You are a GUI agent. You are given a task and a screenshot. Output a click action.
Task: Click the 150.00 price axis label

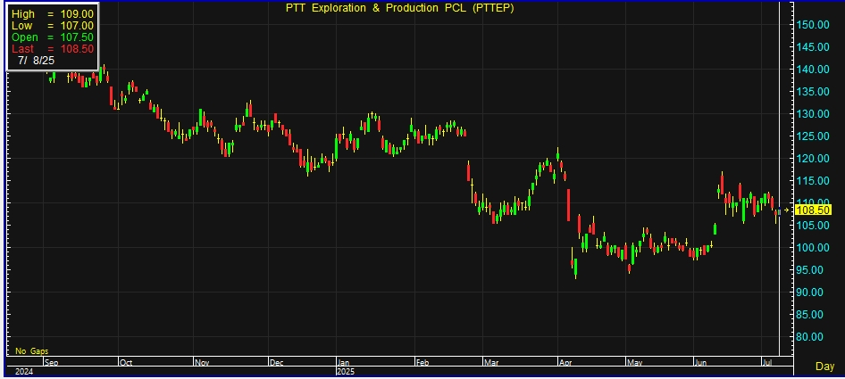pyautogui.click(x=813, y=24)
